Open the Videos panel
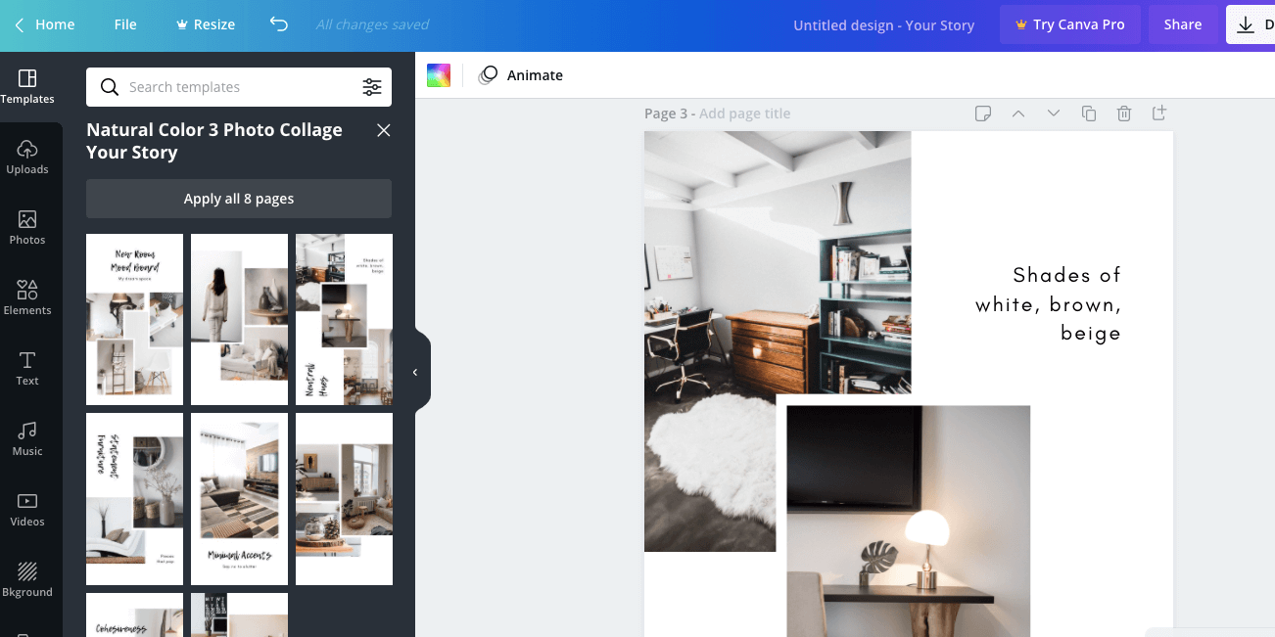 [x=27, y=509]
